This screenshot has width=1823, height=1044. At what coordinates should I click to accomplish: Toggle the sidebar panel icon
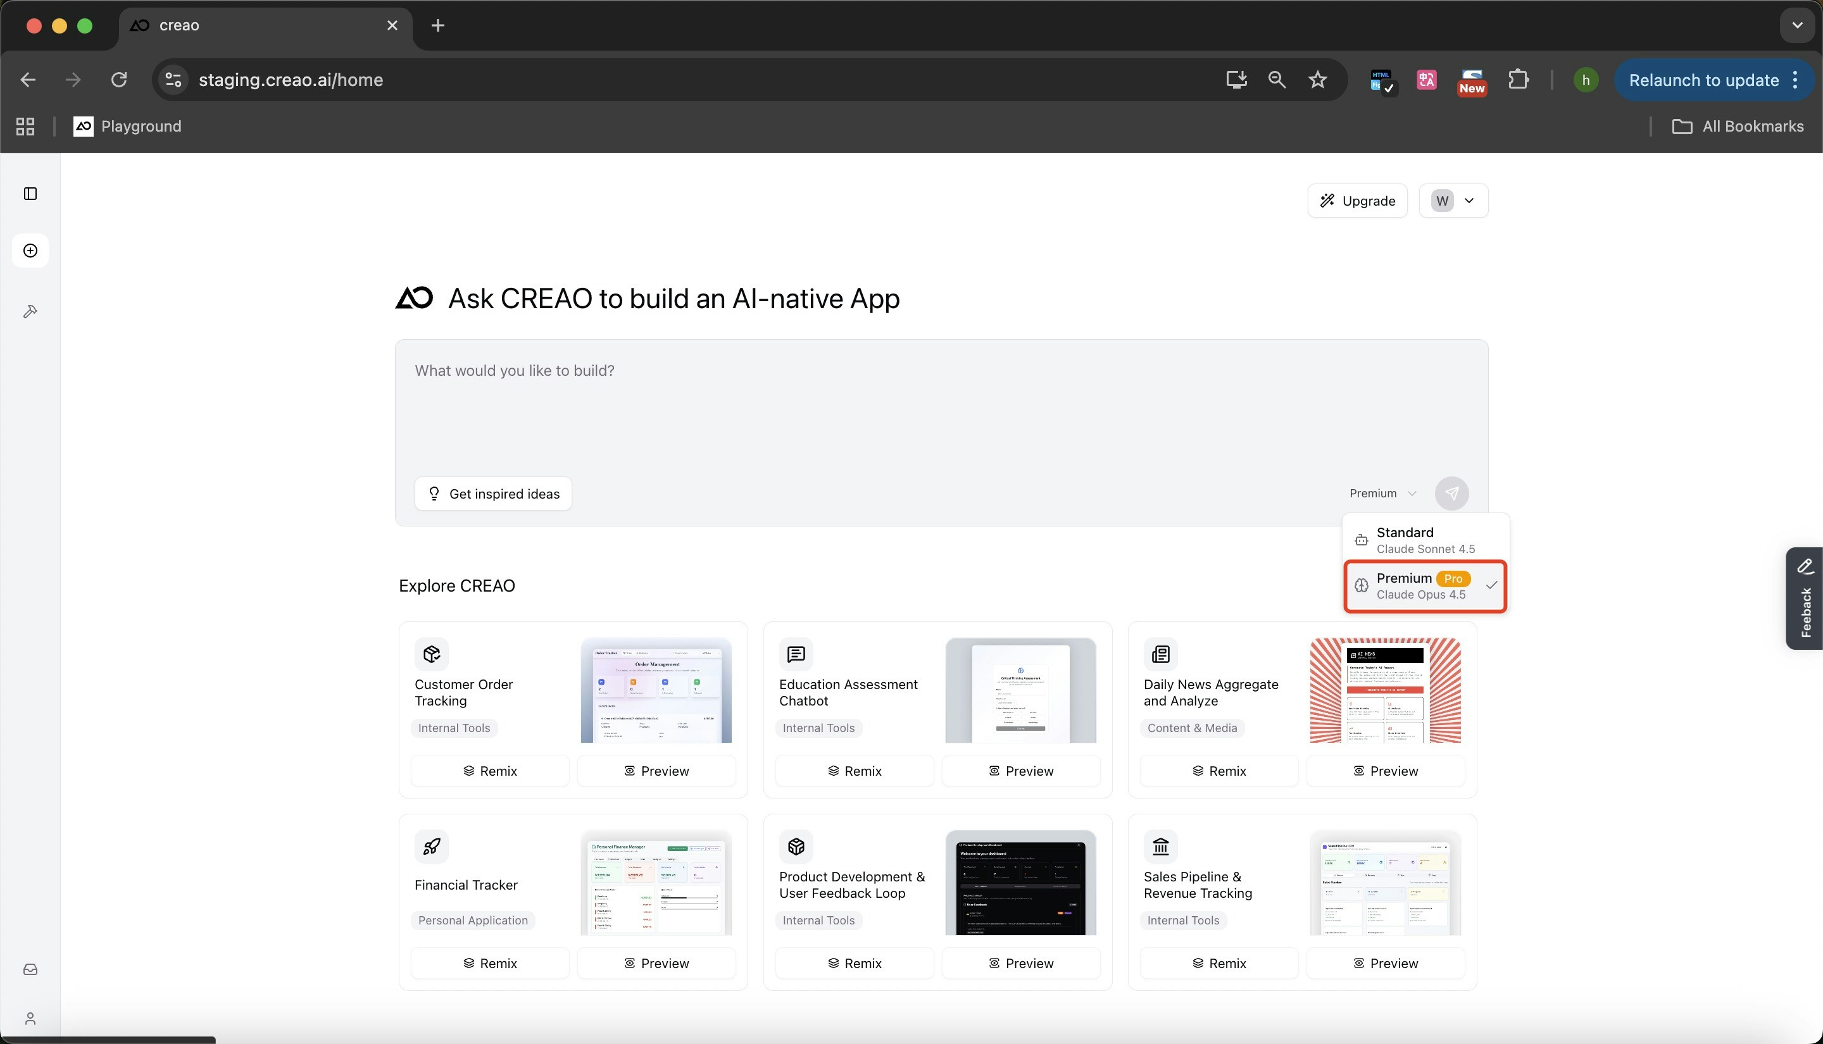point(30,194)
